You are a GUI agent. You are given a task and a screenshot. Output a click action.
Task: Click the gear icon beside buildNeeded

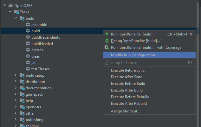pyautogui.click(x=28, y=43)
